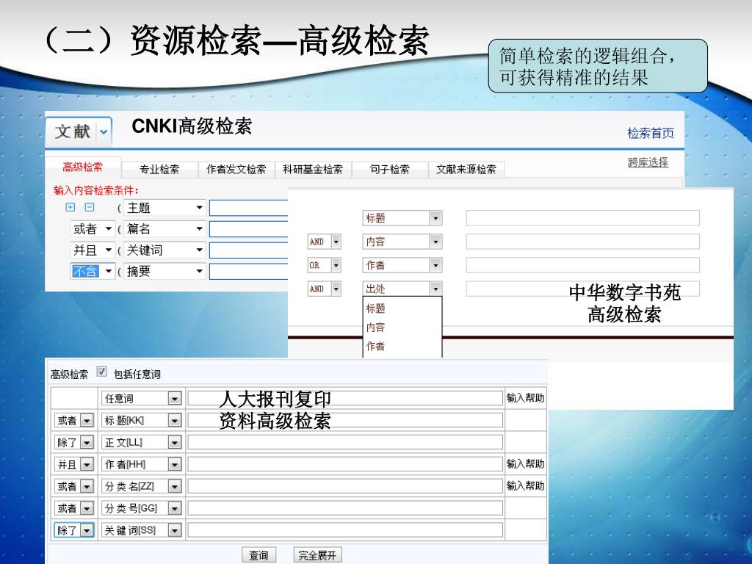The image size is (752, 564).
Task: Click the CNKI 摘要 search input field
Action: pos(248,272)
